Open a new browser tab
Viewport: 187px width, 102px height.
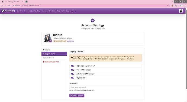pyautogui.click(x=27, y=2)
